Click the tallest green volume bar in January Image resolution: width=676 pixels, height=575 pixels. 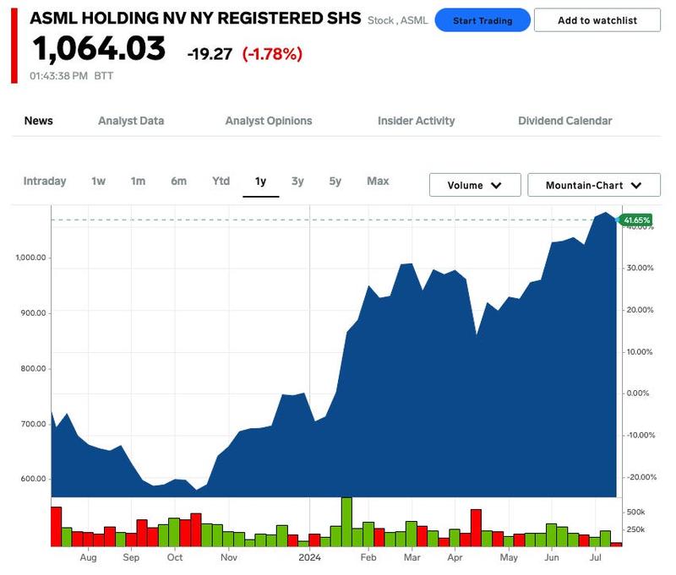pos(346,522)
